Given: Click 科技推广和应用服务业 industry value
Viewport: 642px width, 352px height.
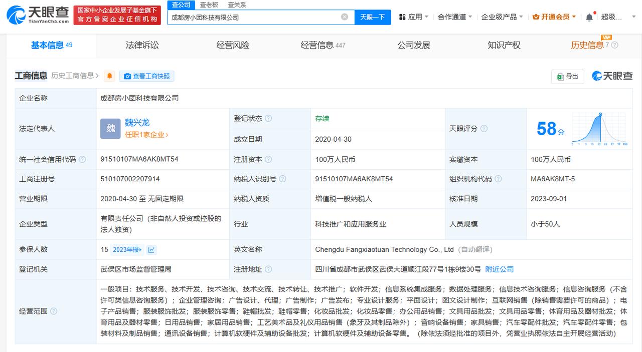Looking at the screenshot, I should click(351, 224).
